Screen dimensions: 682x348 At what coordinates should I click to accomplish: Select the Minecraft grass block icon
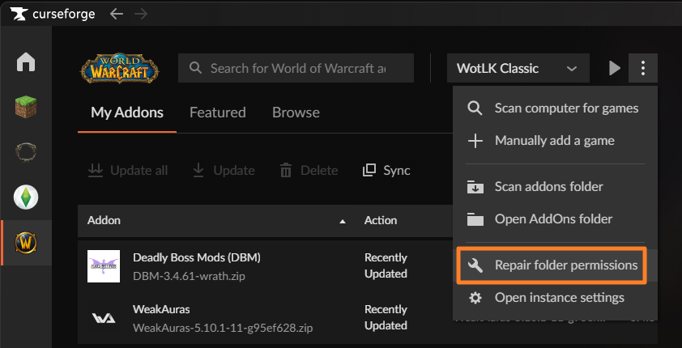coord(26,107)
